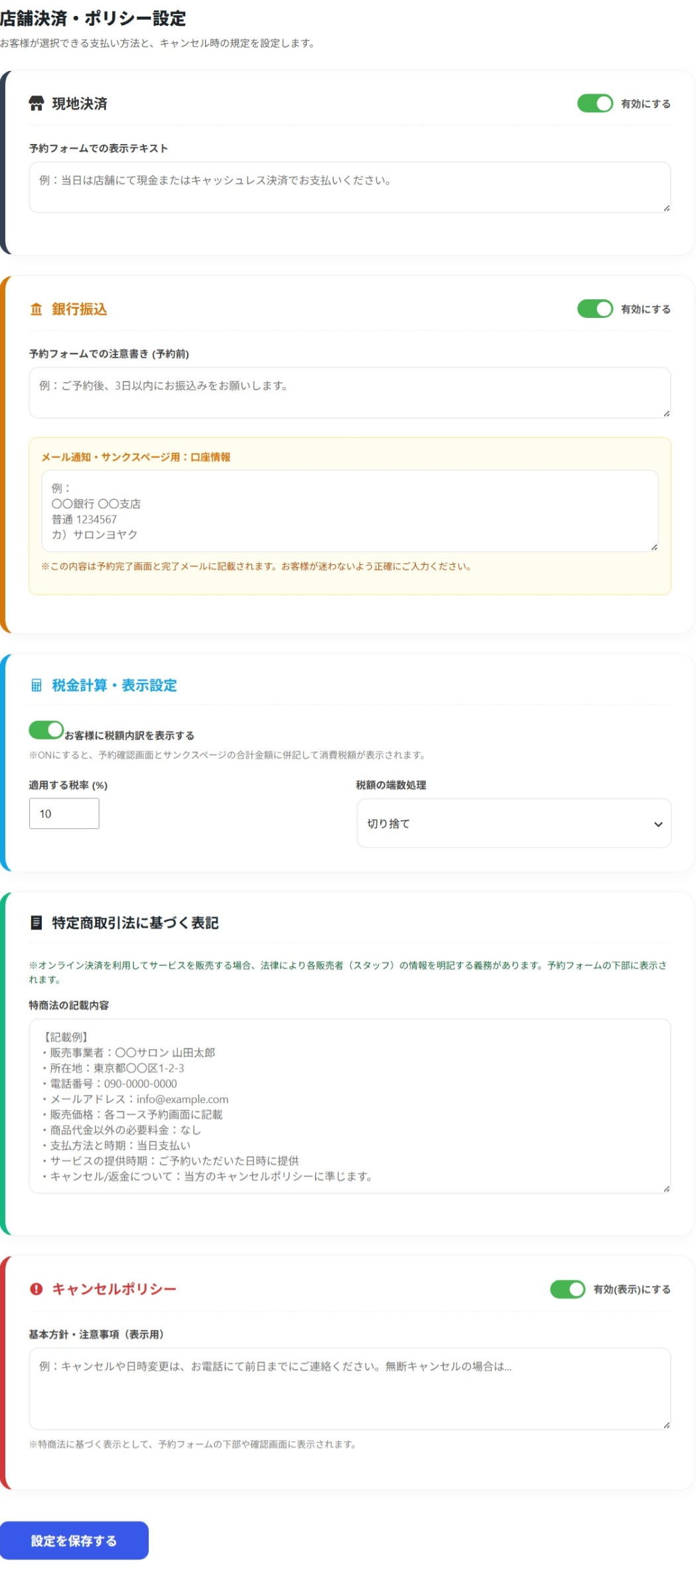The height and width of the screenshot is (1570, 696).
Task: Focus the 基本方針・注意事項 (表示用) textarea
Action: 350,1389
